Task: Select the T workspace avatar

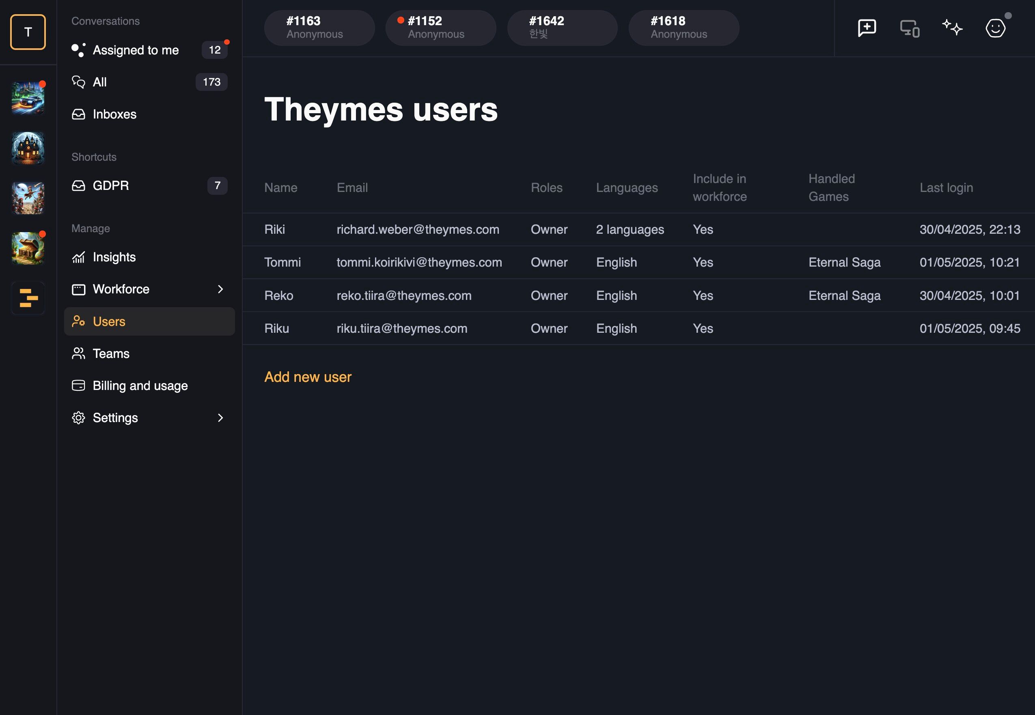Action: 28,32
